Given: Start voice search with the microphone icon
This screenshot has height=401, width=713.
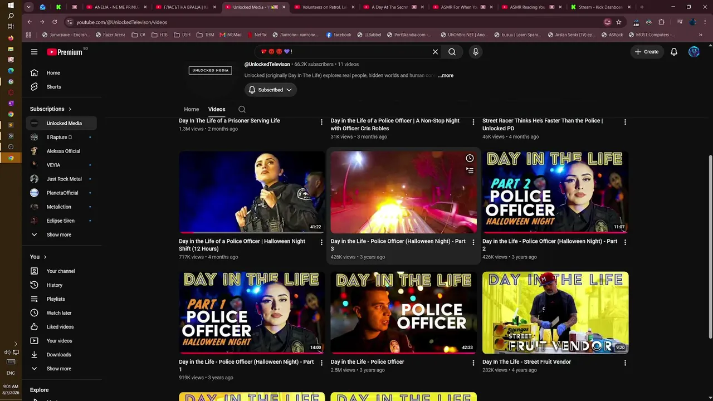Looking at the screenshot, I should tap(475, 52).
